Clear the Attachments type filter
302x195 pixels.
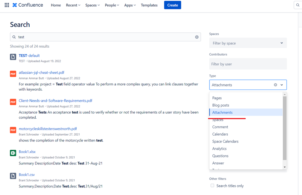[275, 85]
